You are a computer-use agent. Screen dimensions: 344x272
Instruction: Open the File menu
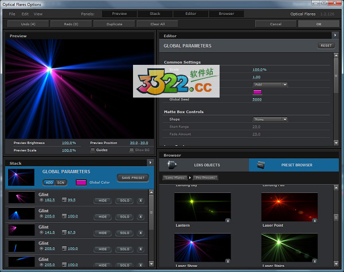click(x=12, y=14)
